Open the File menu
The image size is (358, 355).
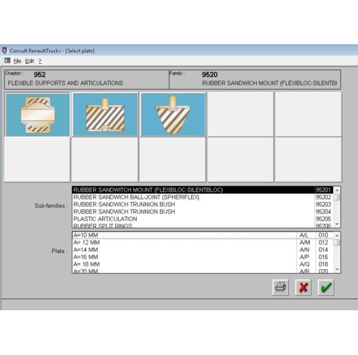point(17,61)
